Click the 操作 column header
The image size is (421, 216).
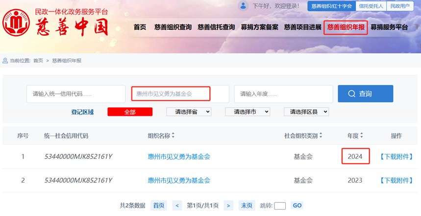tap(396, 136)
